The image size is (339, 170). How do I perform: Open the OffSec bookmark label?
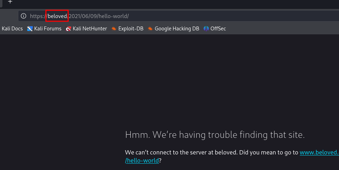(218, 29)
